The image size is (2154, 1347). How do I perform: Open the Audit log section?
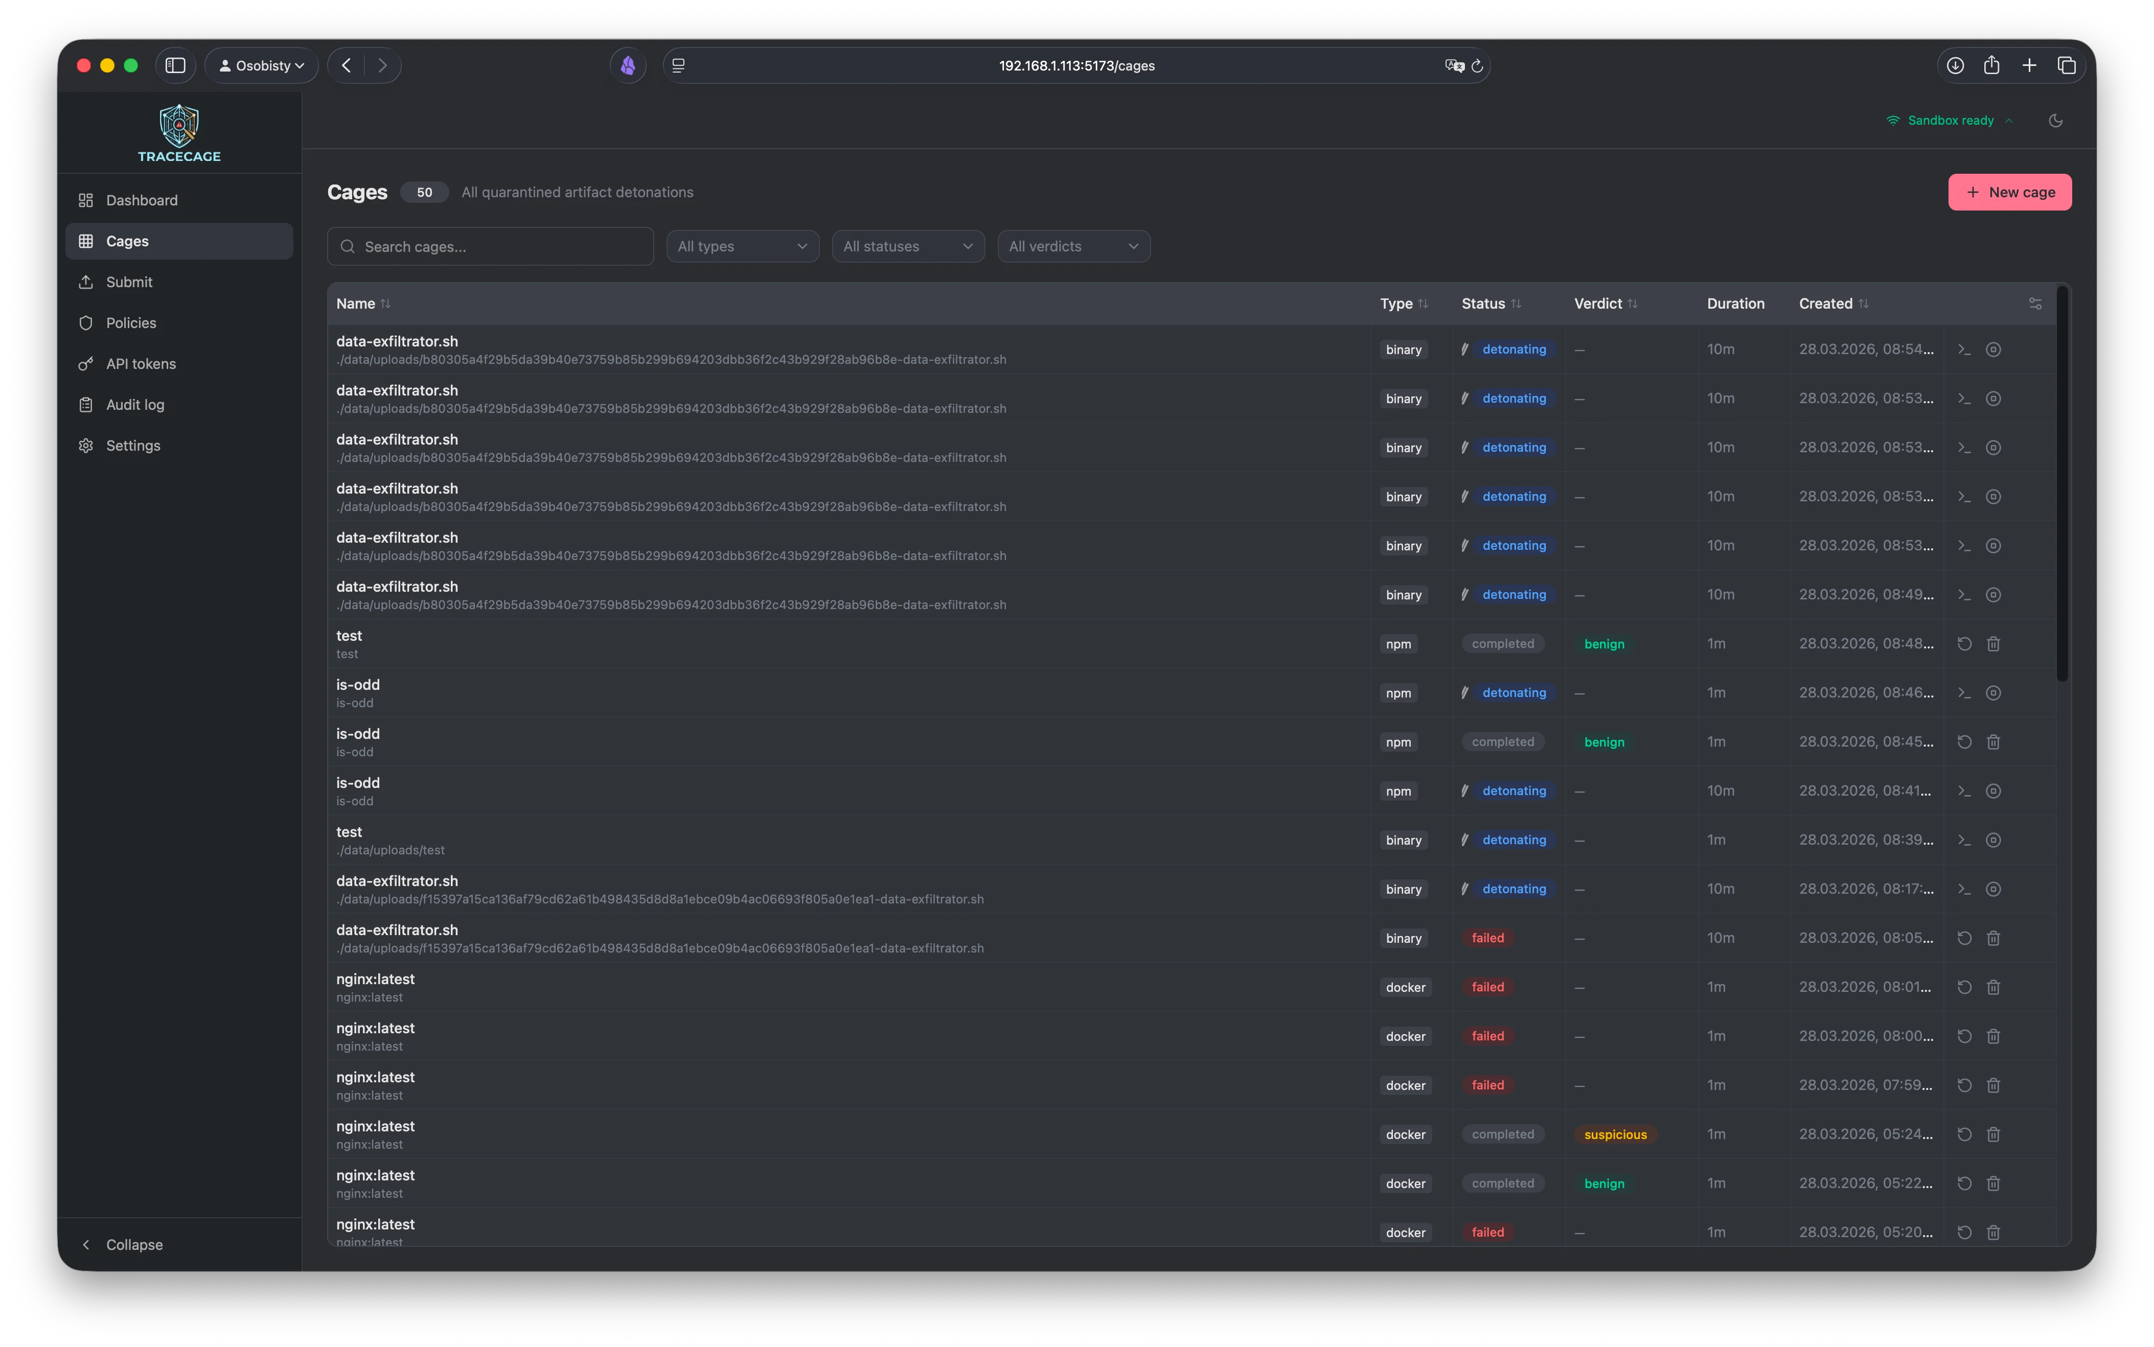click(134, 404)
